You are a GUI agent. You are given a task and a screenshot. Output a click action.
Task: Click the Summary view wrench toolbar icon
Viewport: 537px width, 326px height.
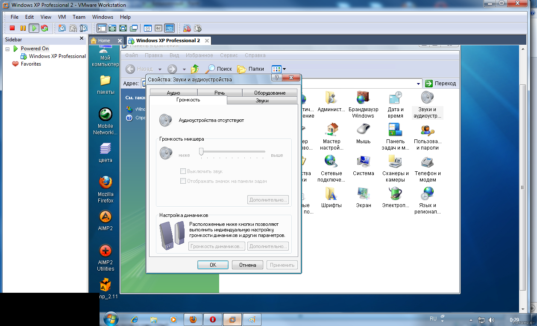pos(148,28)
